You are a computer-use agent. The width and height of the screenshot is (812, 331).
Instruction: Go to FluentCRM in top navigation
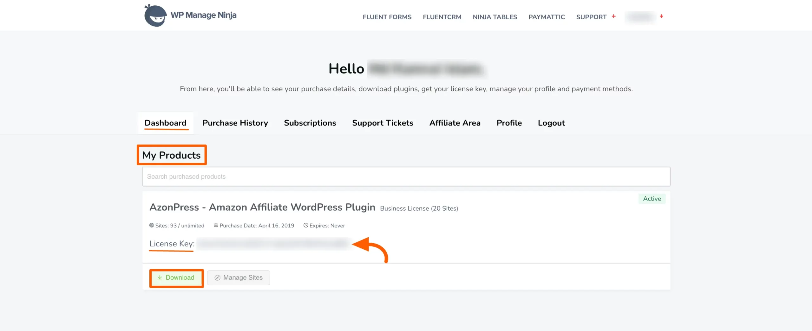[x=442, y=17]
